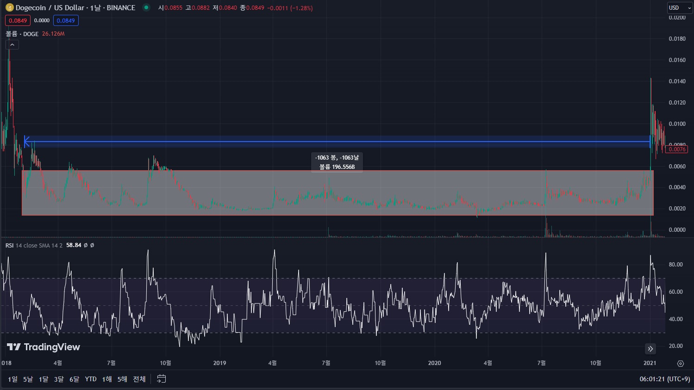The image size is (694, 390).
Task: Switch to the YTD date range
Action: (91, 379)
